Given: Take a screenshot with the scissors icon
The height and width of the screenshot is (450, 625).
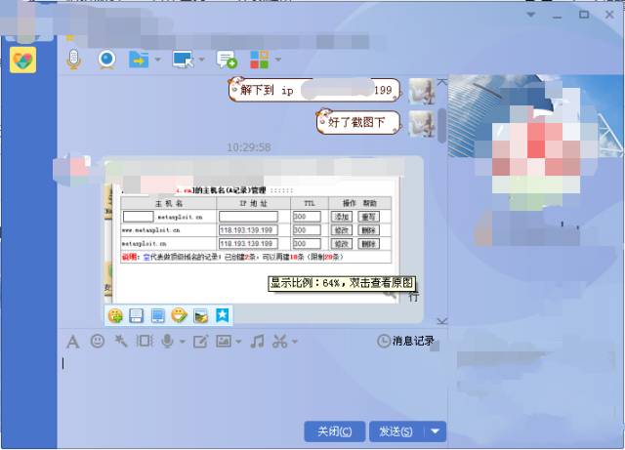Looking at the screenshot, I should [x=280, y=342].
